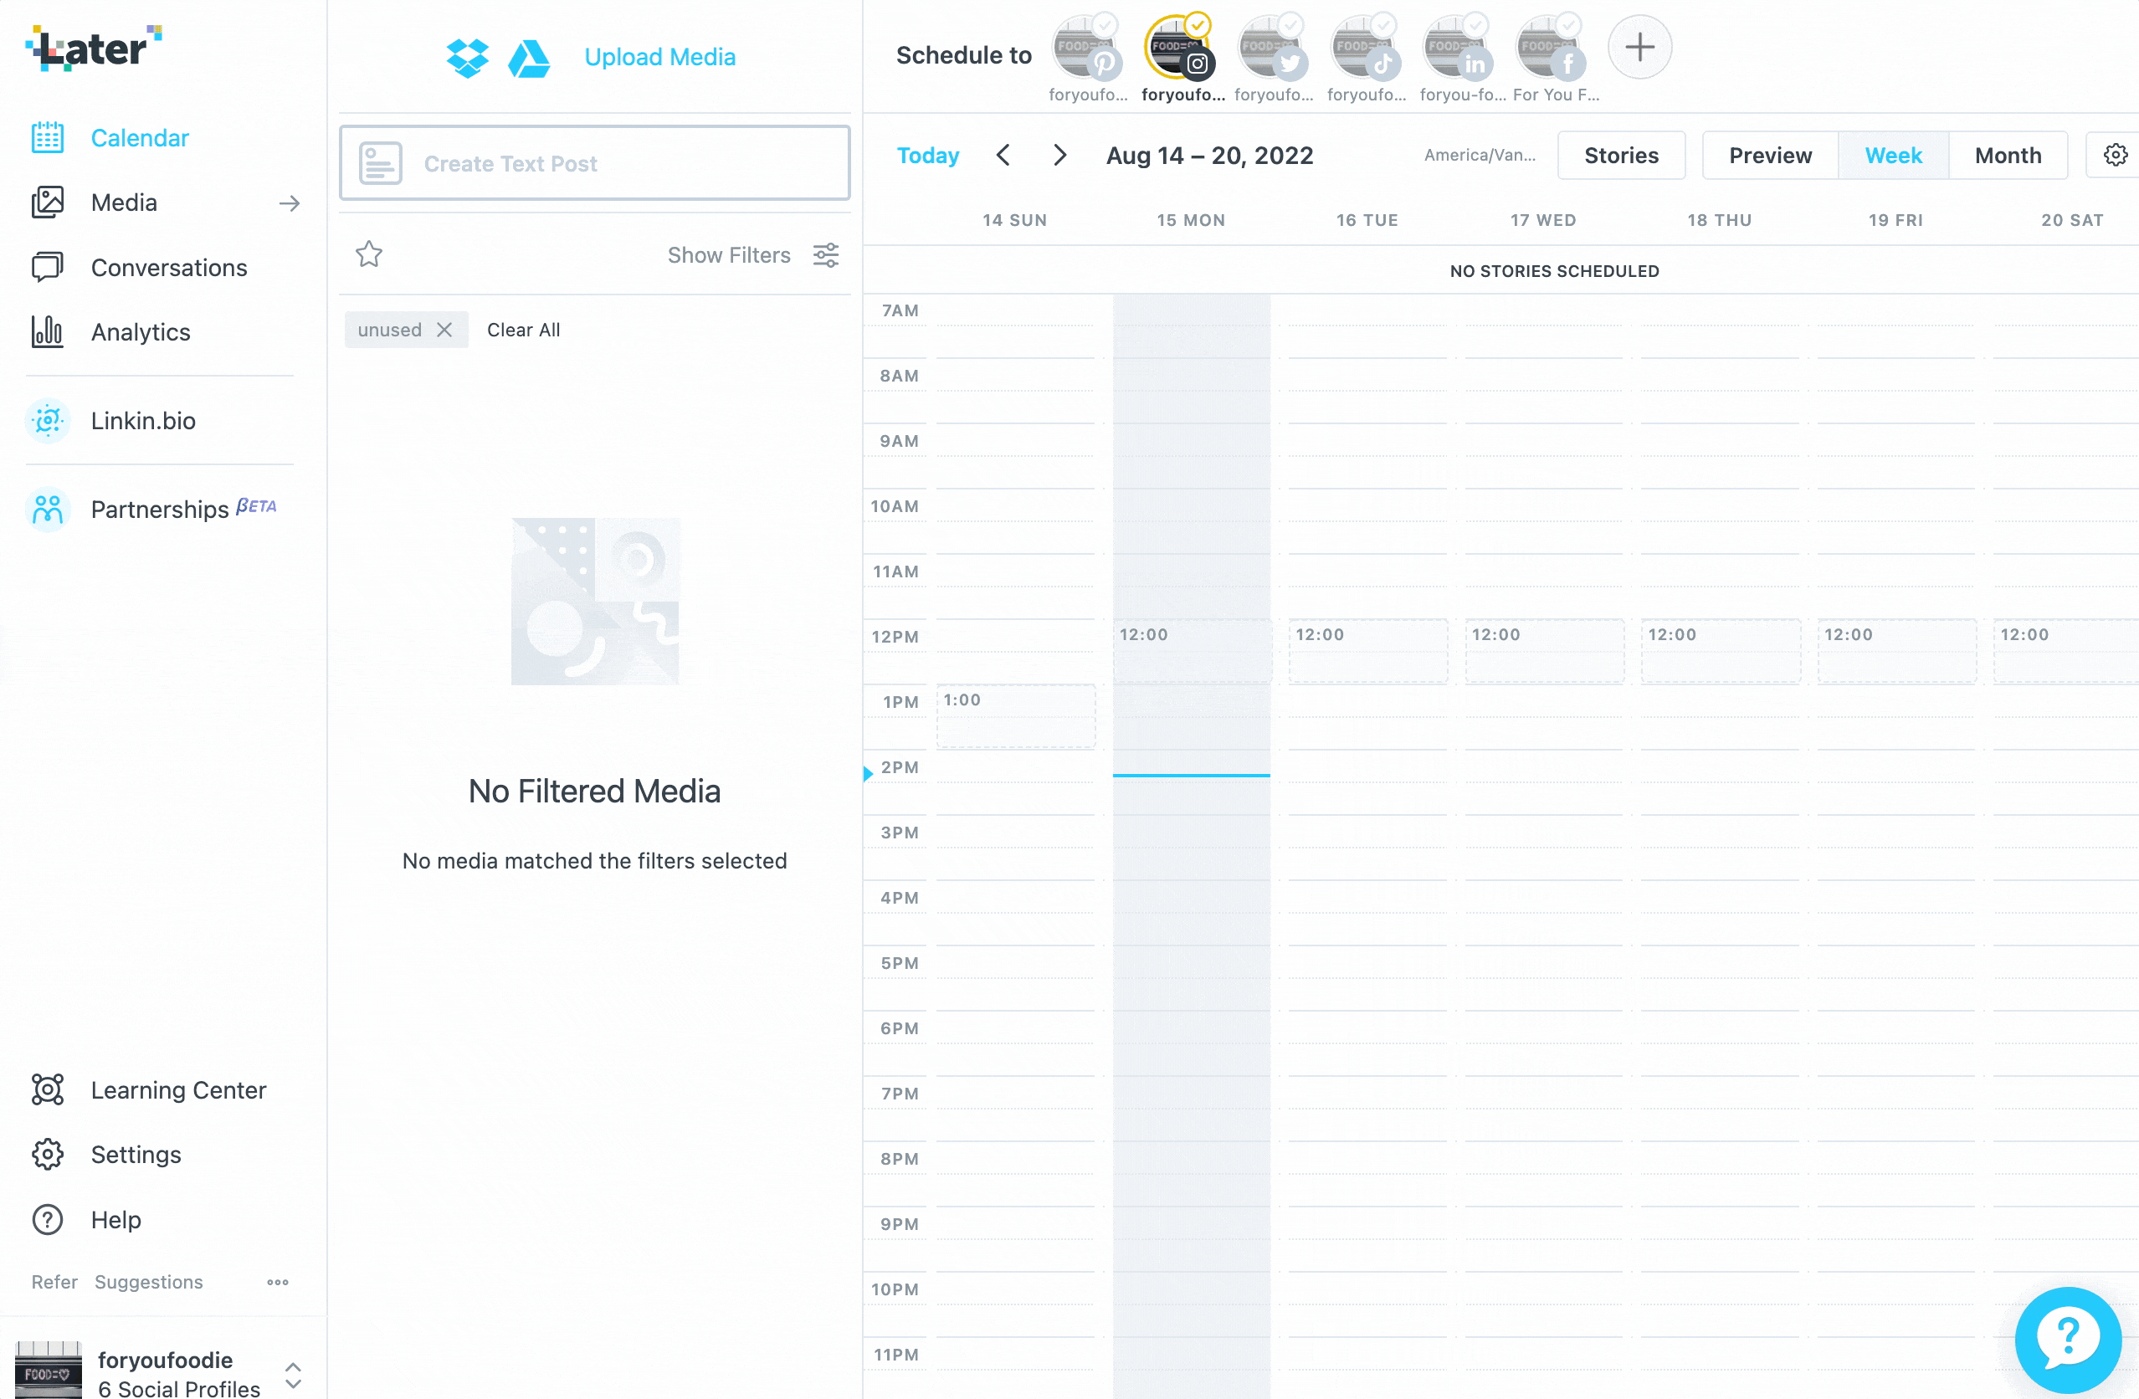Select the Analytics sidebar menu item

coord(141,331)
